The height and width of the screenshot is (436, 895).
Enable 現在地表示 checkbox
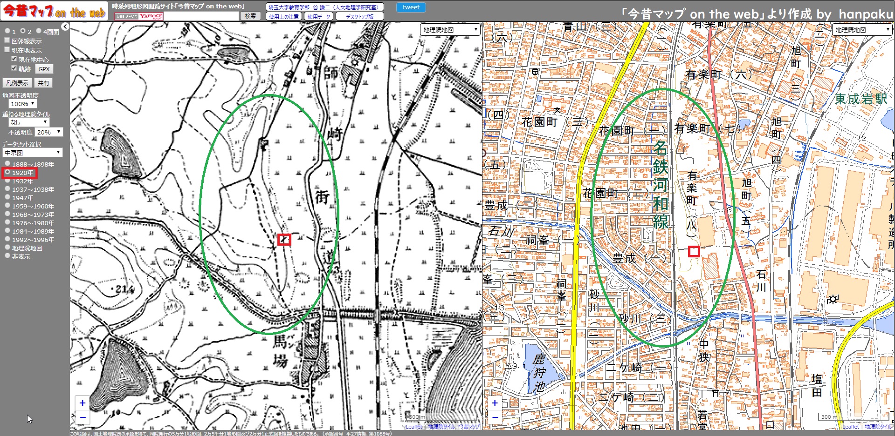[7, 49]
